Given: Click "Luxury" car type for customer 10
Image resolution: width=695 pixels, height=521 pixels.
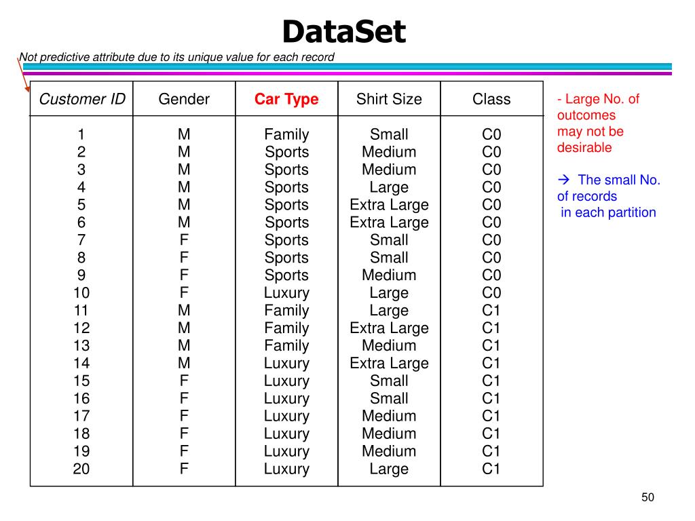Looking at the screenshot, I should coord(287,293).
